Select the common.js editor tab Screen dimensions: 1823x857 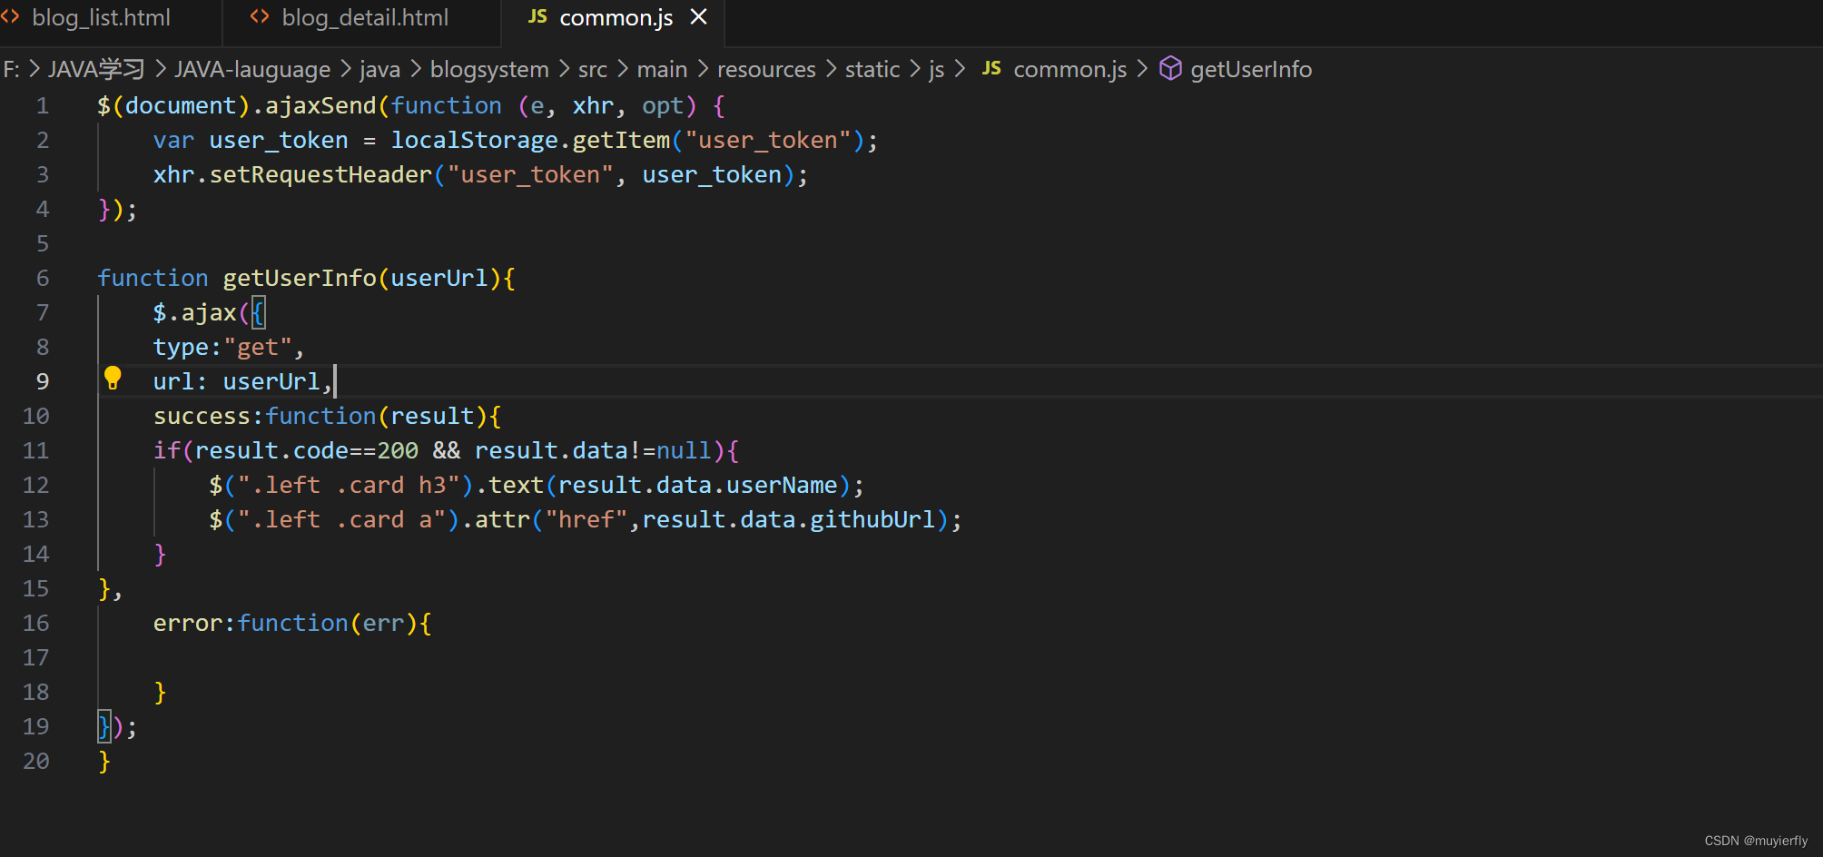point(616,18)
